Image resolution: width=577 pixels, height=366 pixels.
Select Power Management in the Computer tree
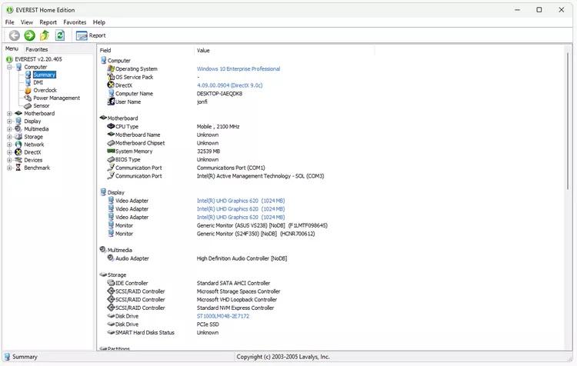click(x=56, y=98)
